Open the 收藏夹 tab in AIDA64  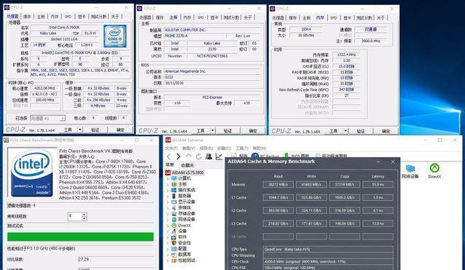187,165
